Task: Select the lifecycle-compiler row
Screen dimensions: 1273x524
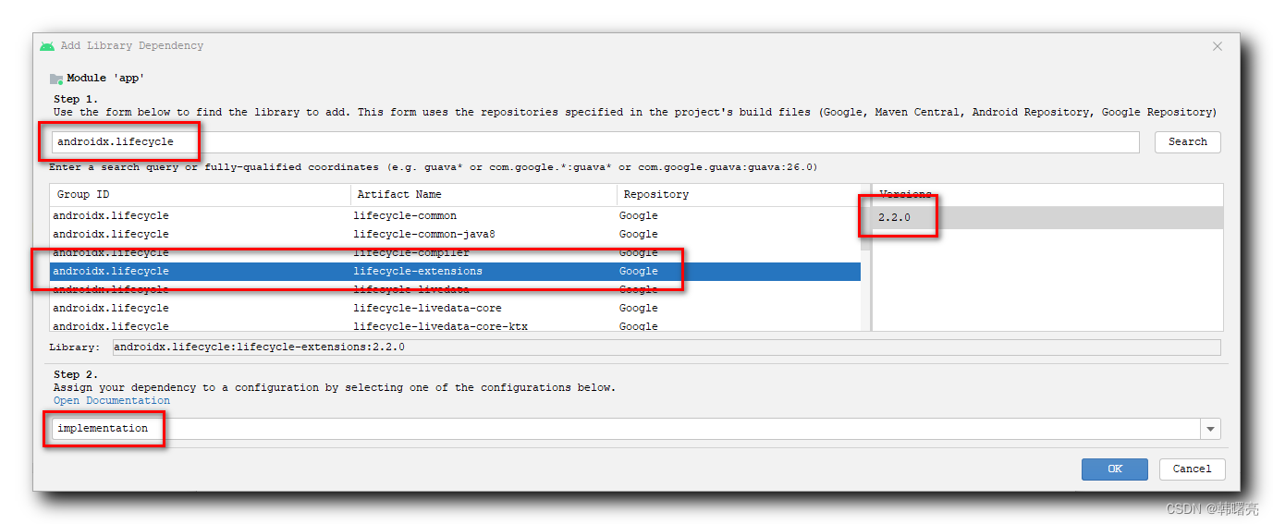Action: (x=455, y=253)
